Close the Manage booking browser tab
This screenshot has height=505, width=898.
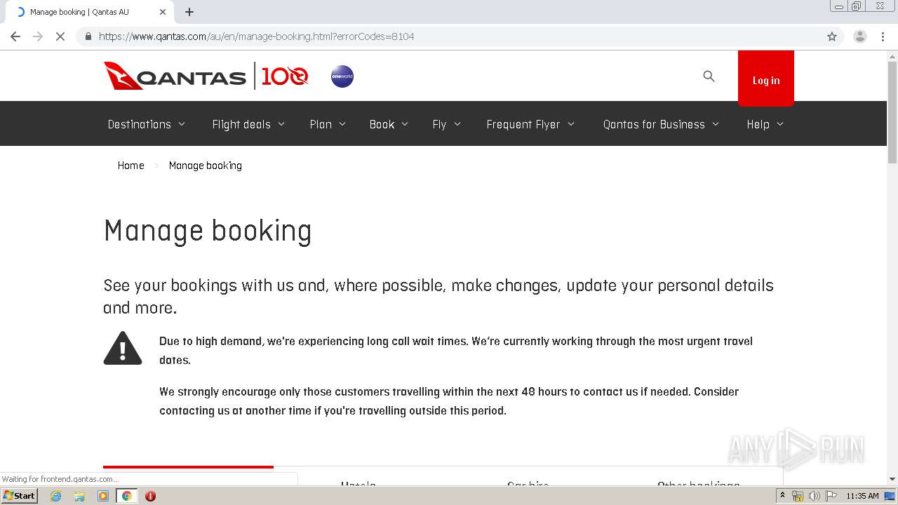pos(163,12)
